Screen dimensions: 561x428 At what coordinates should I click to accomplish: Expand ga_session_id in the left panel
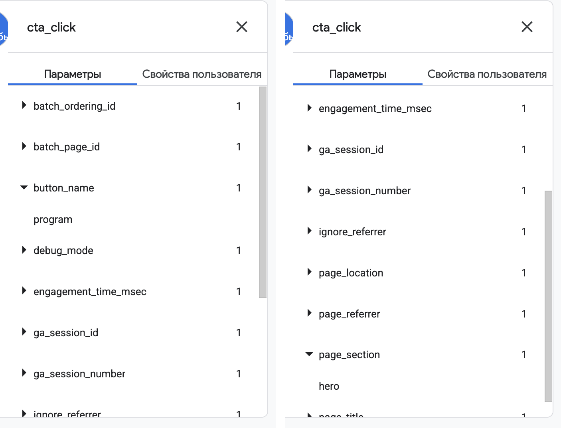tap(24, 332)
